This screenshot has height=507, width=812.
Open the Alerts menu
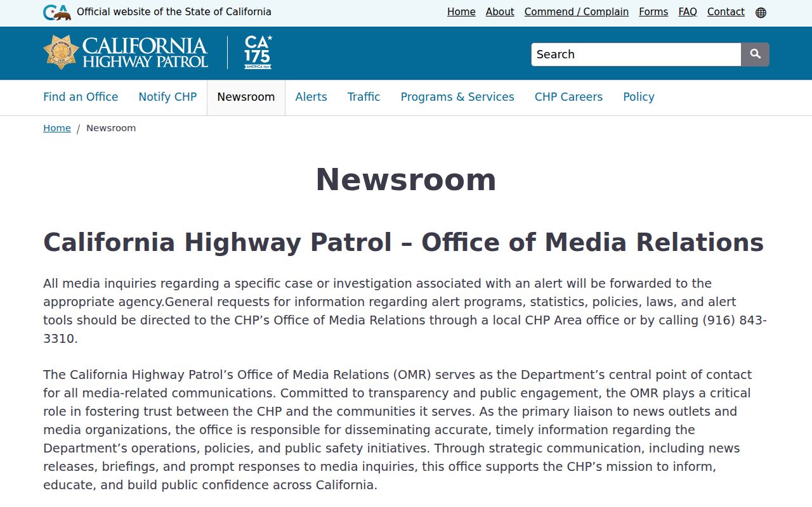tap(311, 97)
